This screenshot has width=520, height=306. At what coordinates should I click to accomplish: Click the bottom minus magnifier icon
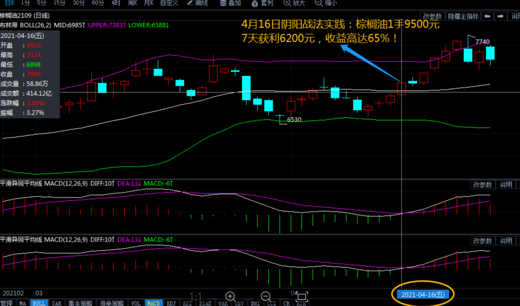coord(265,296)
